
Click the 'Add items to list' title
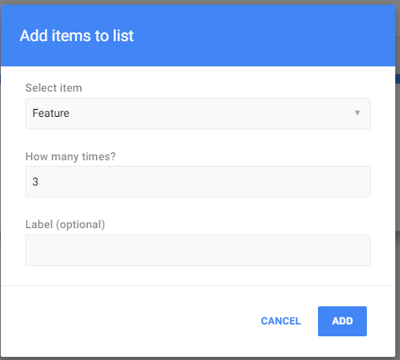[x=77, y=36]
